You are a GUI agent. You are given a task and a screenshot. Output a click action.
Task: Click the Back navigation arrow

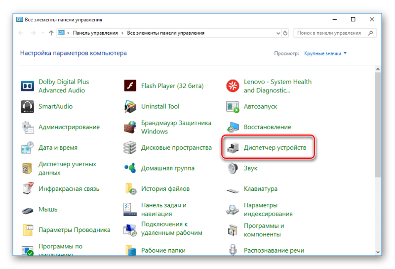point(21,33)
